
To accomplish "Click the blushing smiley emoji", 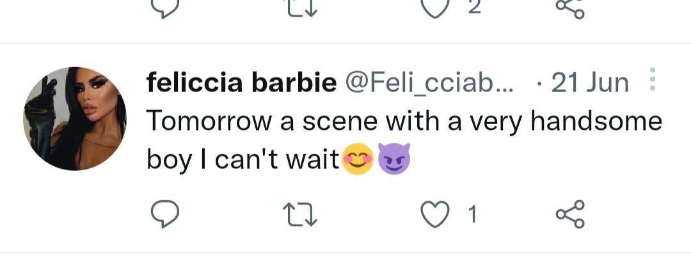I will pos(360,160).
